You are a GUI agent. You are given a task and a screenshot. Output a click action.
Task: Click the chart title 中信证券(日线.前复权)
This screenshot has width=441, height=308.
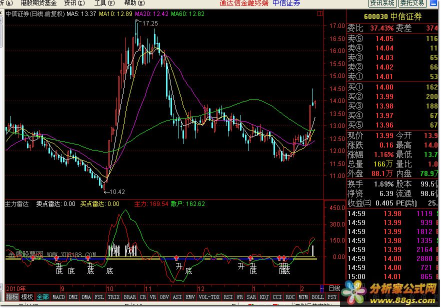coord(35,14)
